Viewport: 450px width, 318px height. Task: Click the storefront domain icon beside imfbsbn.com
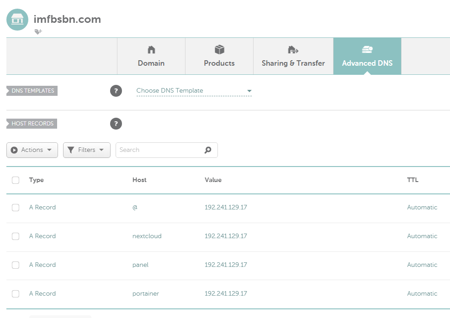(17, 19)
